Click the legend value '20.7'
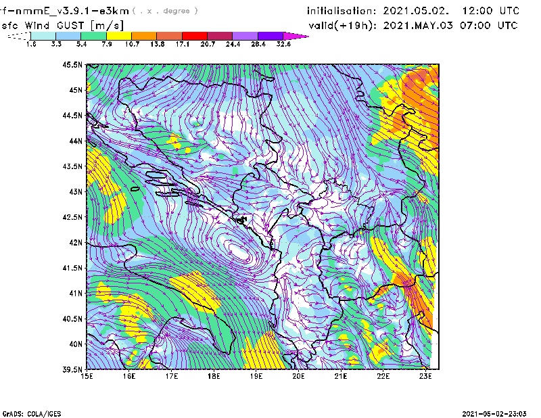This screenshot has width=541, height=418. click(208, 44)
